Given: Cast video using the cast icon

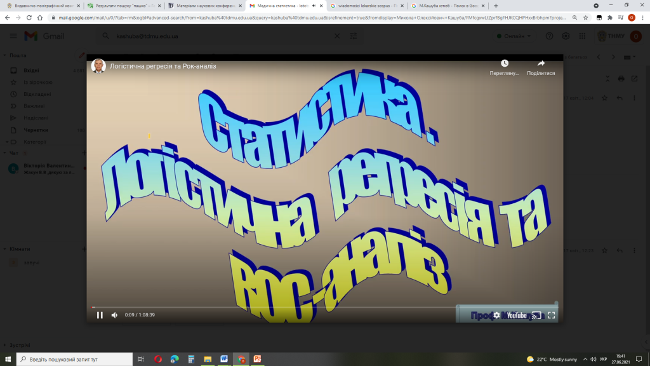Looking at the screenshot, I should 536,315.
